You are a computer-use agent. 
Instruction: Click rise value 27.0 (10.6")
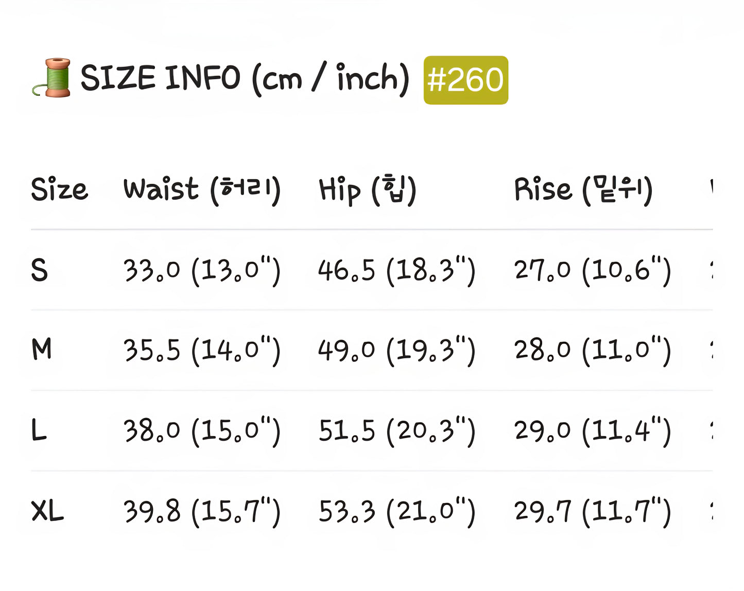pos(593,270)
